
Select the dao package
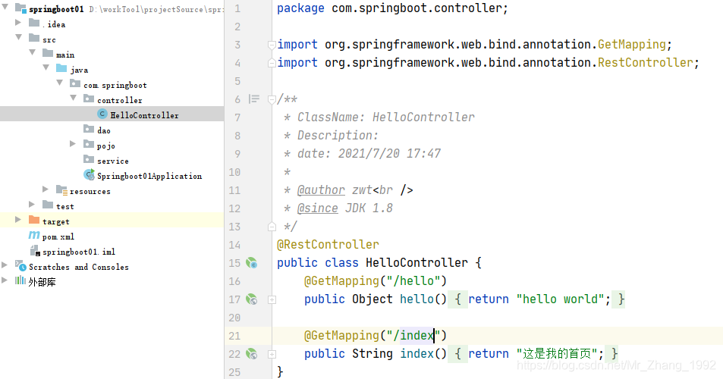(x=104, y=130)
